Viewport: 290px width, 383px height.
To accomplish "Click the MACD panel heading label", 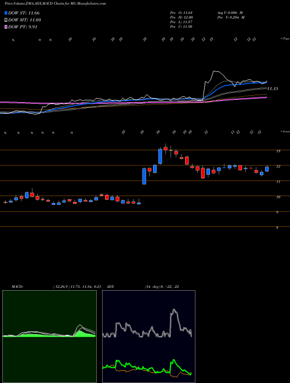I will pos(17,287).
